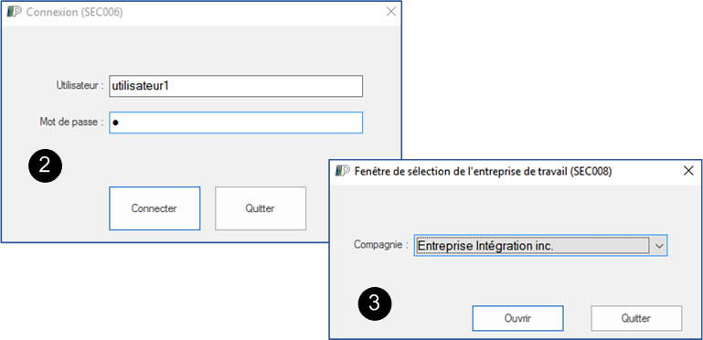
Task: Click the app icon in the SEC008 window title bar
Action: [x=343, y=171]
